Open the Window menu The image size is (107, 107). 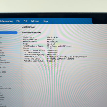35,21
